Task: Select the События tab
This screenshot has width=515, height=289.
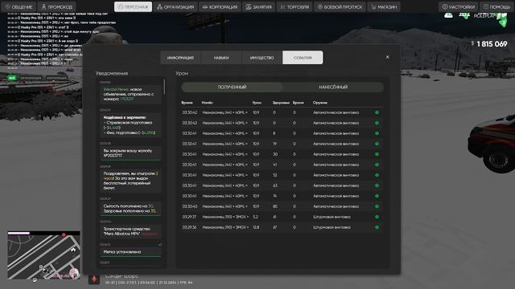Action: click(x=303, y=58)
